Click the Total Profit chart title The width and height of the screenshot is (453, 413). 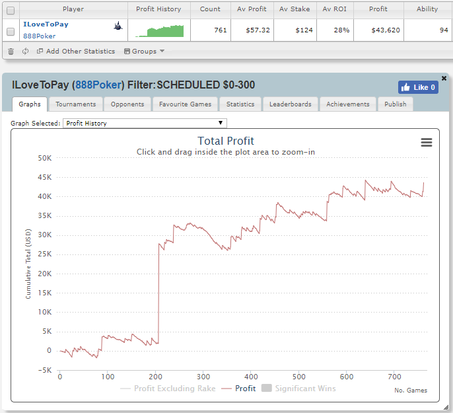tap(226, 141)
